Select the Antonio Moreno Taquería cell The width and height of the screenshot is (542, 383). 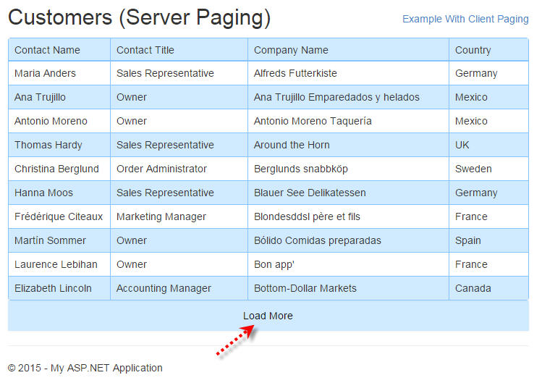(349, 121)
